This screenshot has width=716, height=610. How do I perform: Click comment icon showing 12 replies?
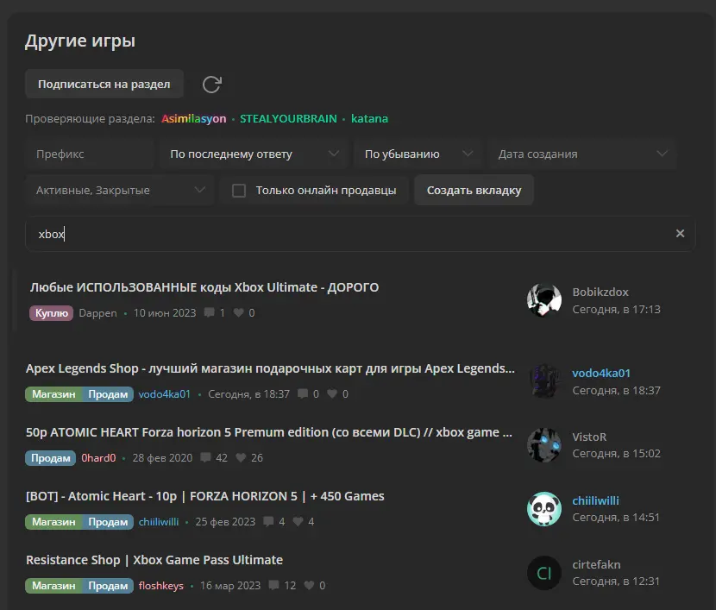(273, 585)
